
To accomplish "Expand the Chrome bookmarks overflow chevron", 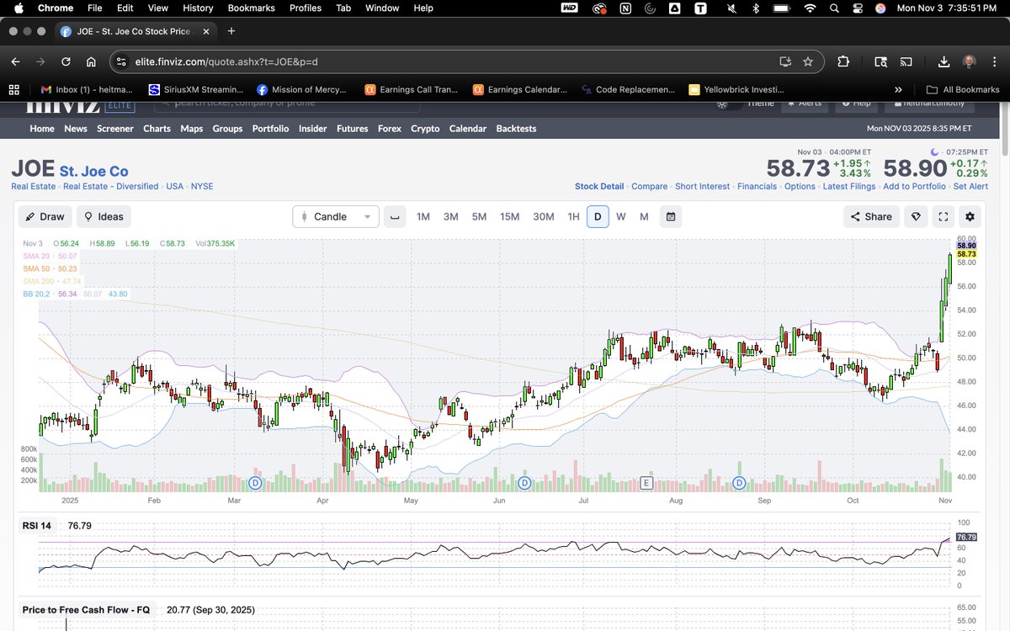I will click(898, 89).
